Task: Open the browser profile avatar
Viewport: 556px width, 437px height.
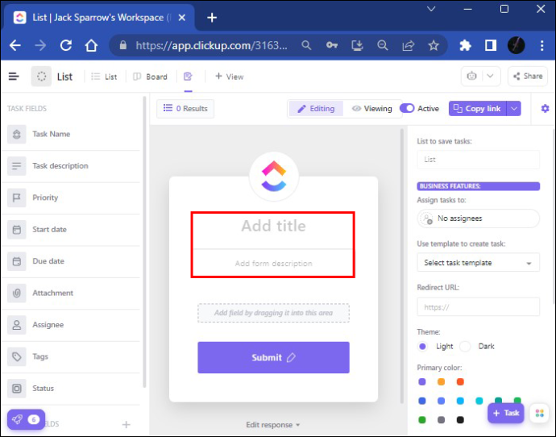Action: tap(517, 45)
